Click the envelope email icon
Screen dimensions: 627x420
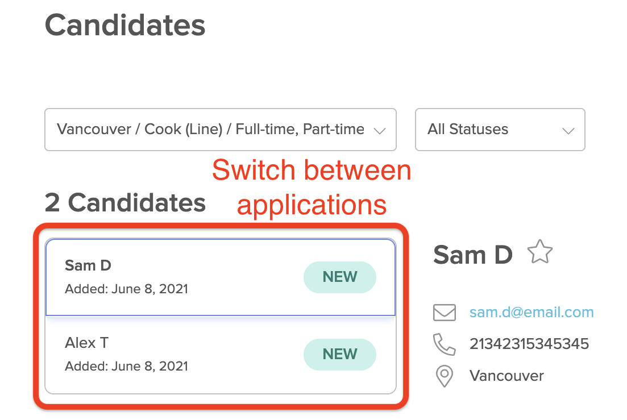(445, 313)
